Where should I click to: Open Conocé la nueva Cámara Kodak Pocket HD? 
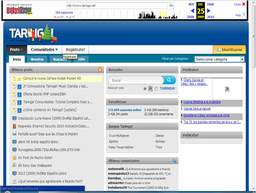(x=52, y=78)
